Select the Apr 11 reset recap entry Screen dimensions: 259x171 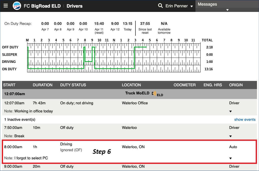tap(99, 27)
